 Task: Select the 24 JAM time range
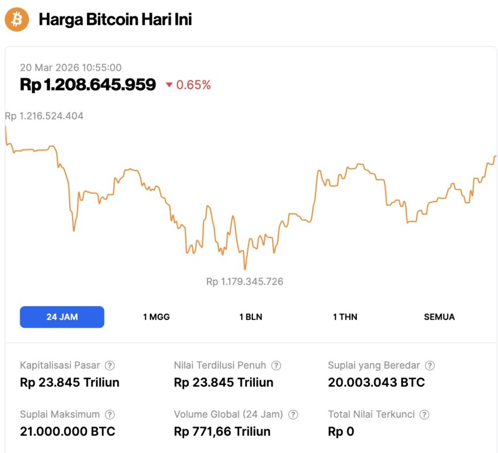click(x=62, y=317)
